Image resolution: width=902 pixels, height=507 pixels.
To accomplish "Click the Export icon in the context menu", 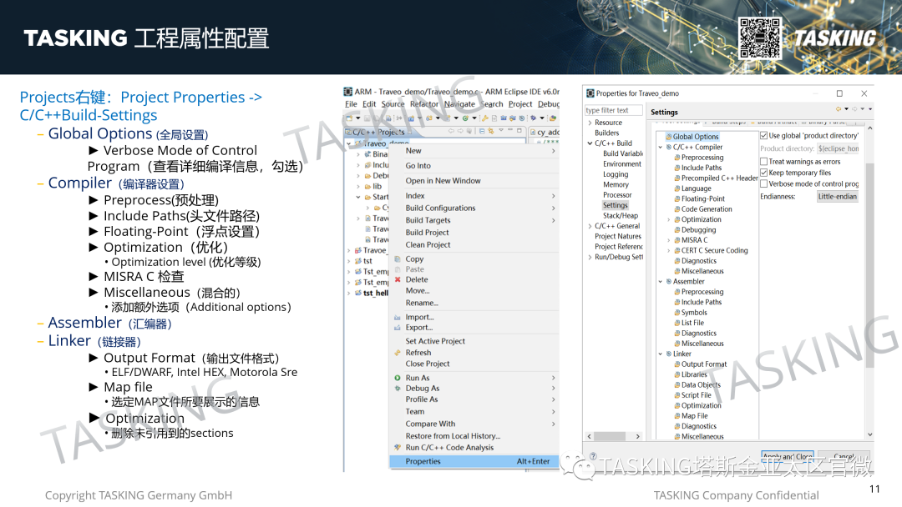I will (398, 327).
